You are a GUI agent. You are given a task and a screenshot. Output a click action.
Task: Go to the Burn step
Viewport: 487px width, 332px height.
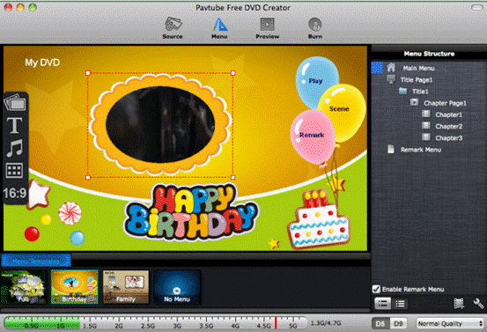(x=315, y=28)
